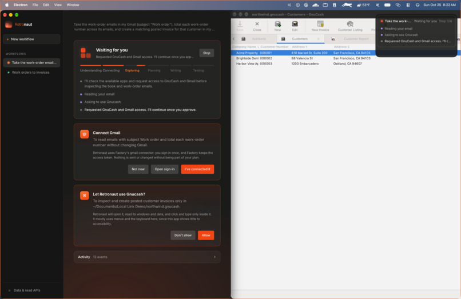Screen dimensions: 461x299
Task: Select the Exploring progress step
Action: coord(132,70)
